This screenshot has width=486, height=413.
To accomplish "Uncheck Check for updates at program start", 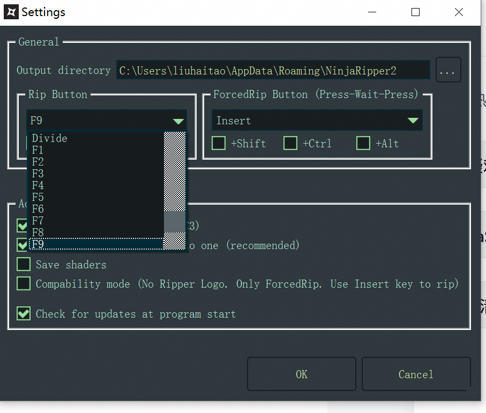I will click(x=24, y=313).
